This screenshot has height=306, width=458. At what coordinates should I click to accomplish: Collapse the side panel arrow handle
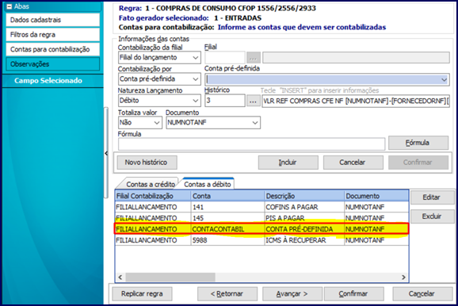click(x=106, y=153)
